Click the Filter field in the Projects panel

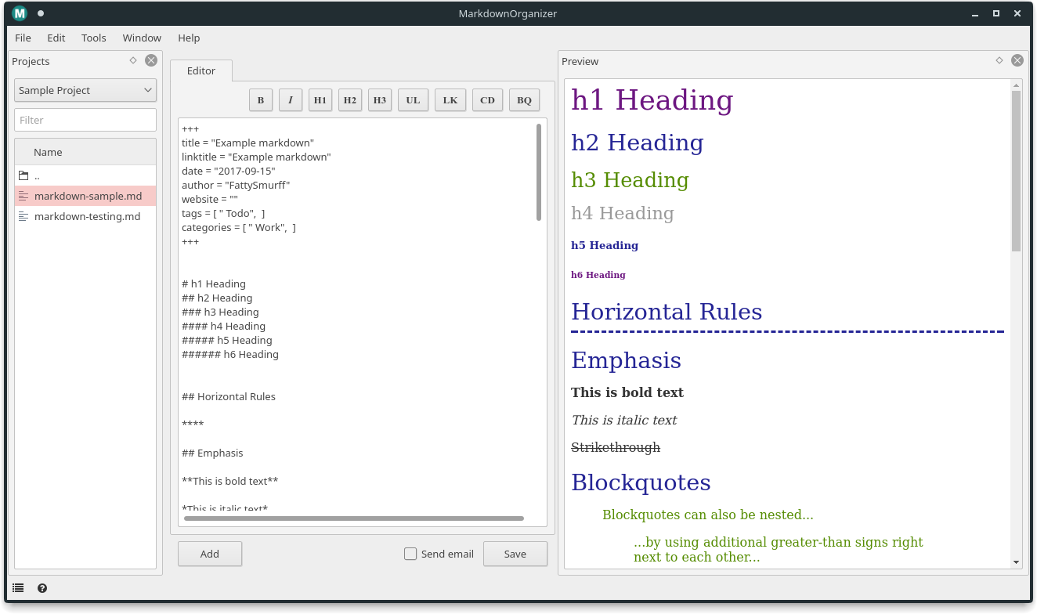(85, 119)
